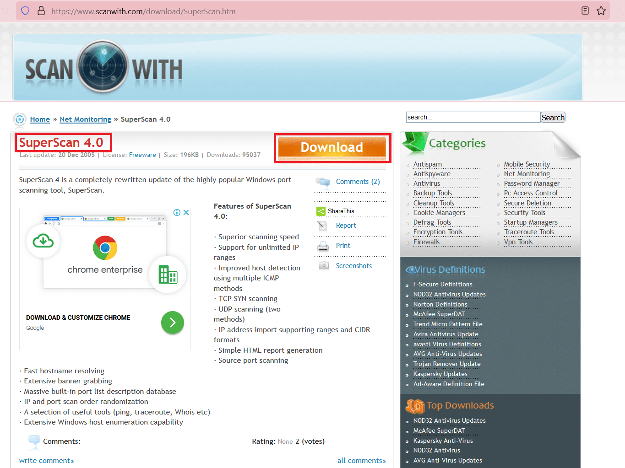This screenshot has height=468, width=625.
Task: Click the write comment link
Action: (x=47, y=461)
